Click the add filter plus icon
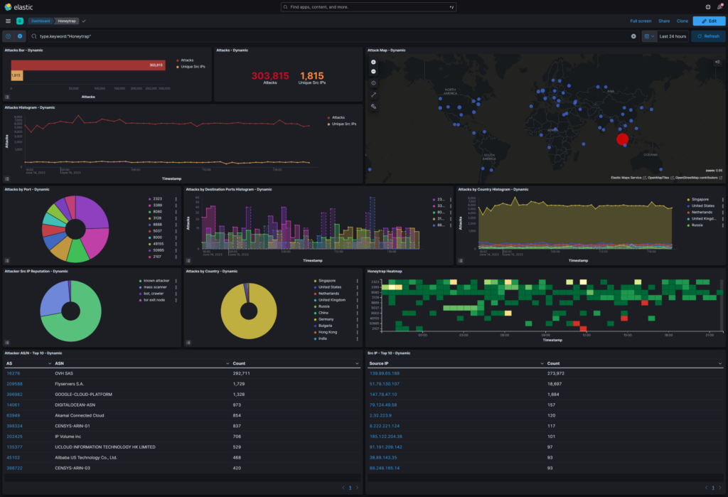 (20, 36)
